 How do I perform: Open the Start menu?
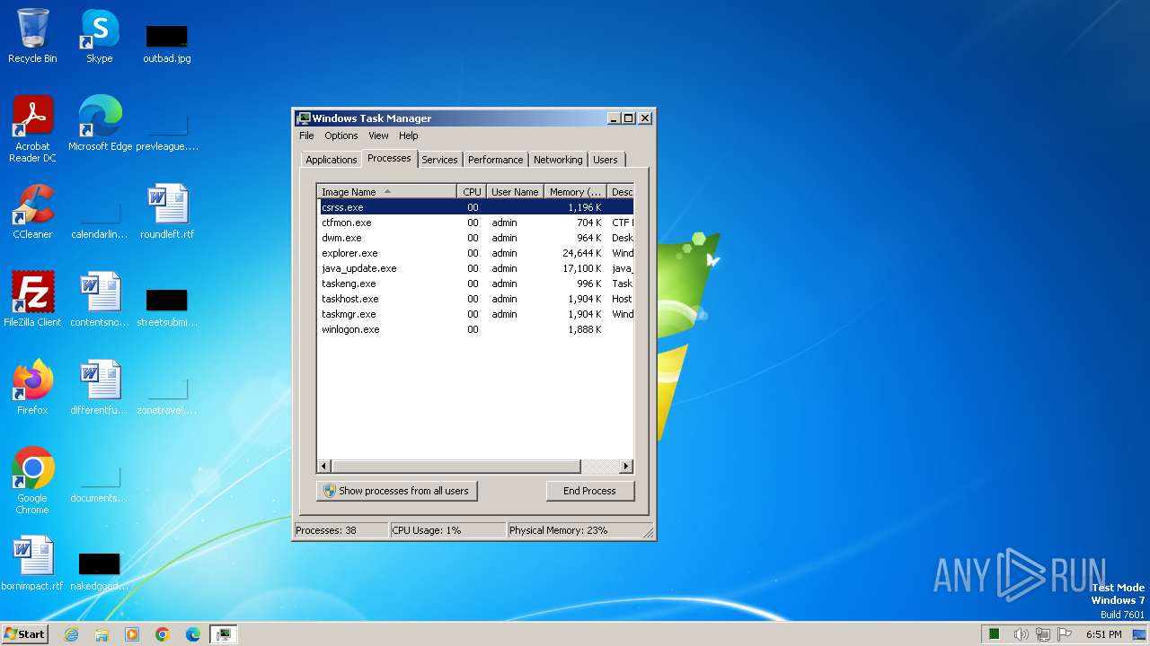pyautogui.click(x=24, y=634)
